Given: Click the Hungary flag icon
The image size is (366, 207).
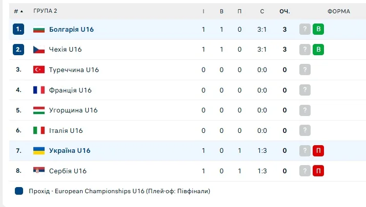Looking at the screenshot, I should pyautogui.click(x=39, y=110).
